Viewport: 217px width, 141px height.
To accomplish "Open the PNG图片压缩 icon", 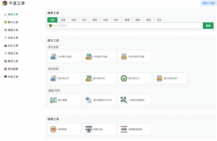I will [89, 57].
